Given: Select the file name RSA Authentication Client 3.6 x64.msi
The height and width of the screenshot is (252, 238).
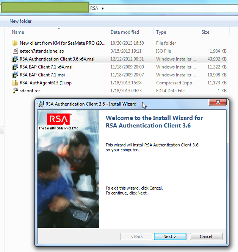Looking at the screenshot, I should point(57,59).
